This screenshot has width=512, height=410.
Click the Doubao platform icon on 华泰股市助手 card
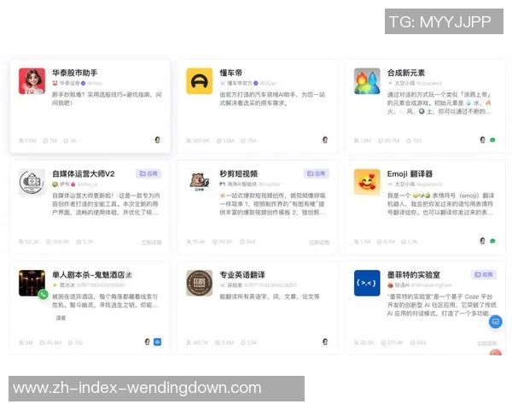coord(157,140)
